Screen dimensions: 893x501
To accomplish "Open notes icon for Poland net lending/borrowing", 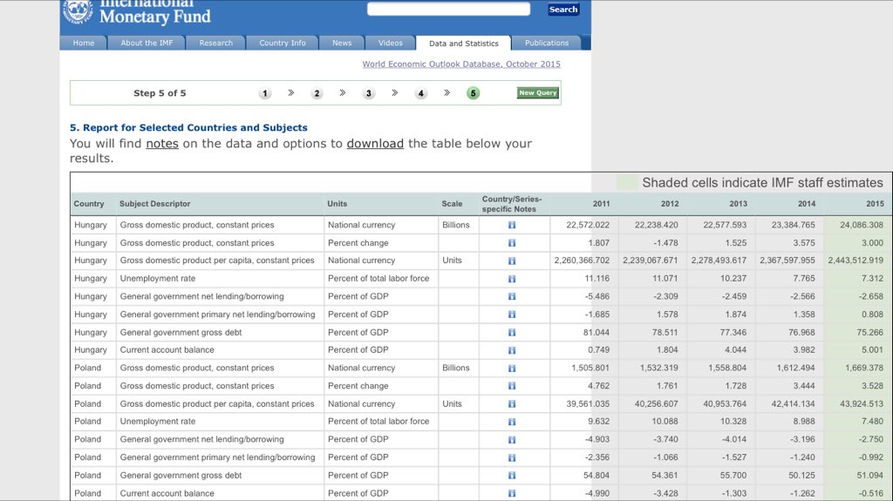I will [x=512, y=439].
